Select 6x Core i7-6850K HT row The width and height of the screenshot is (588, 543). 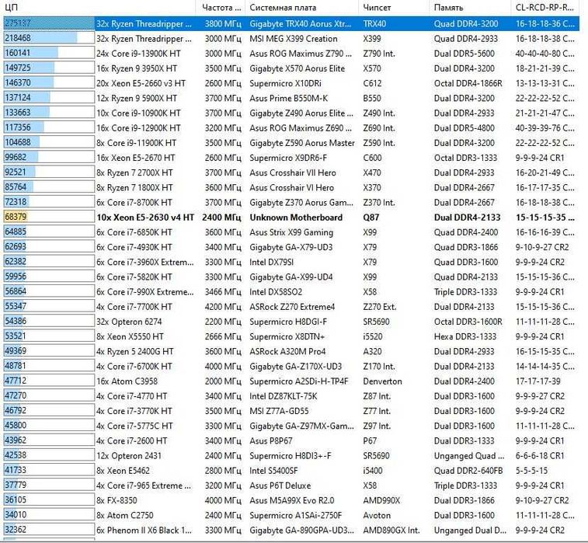coord(291,232)
